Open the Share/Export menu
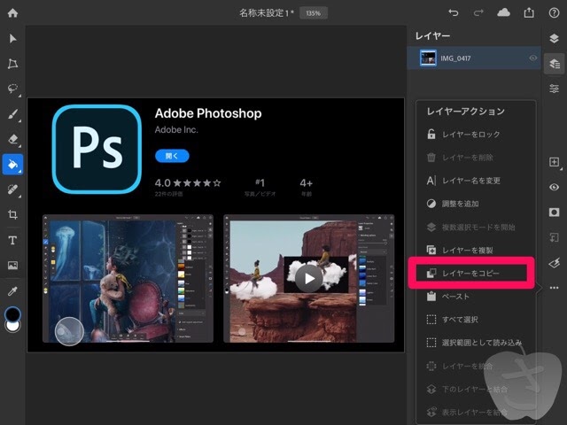Screen dimensions: 567x425 pyautogui.click(x=529, y=13)
